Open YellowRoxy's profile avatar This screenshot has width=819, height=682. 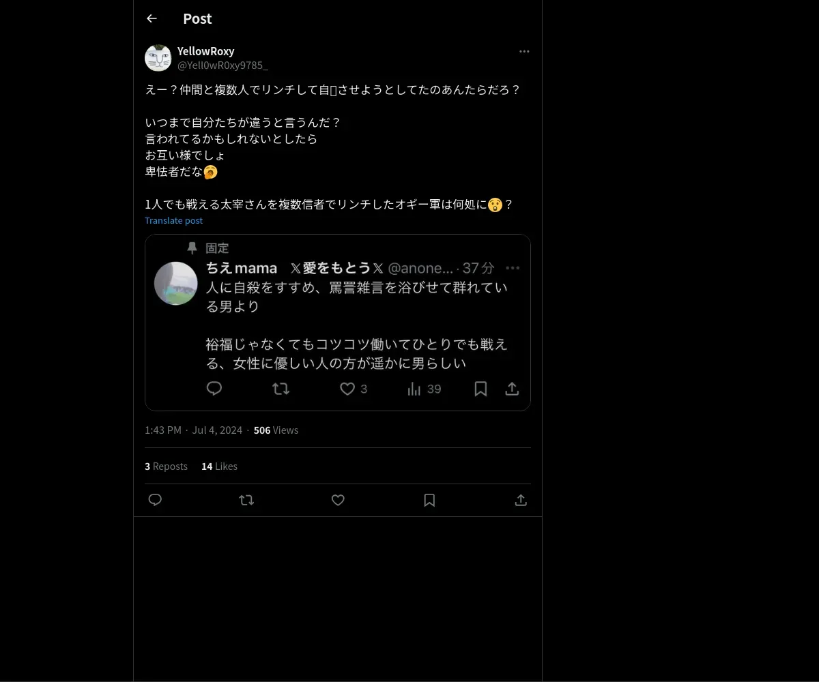pyautogui.click(x=158, y=58)
